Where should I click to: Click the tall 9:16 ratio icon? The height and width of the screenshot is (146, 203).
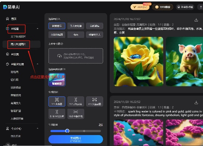point(57,112)
